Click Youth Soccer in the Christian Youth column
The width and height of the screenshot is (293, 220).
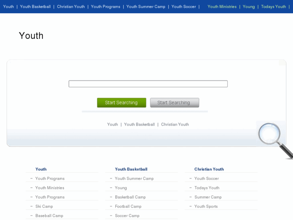tap(206, 178)
